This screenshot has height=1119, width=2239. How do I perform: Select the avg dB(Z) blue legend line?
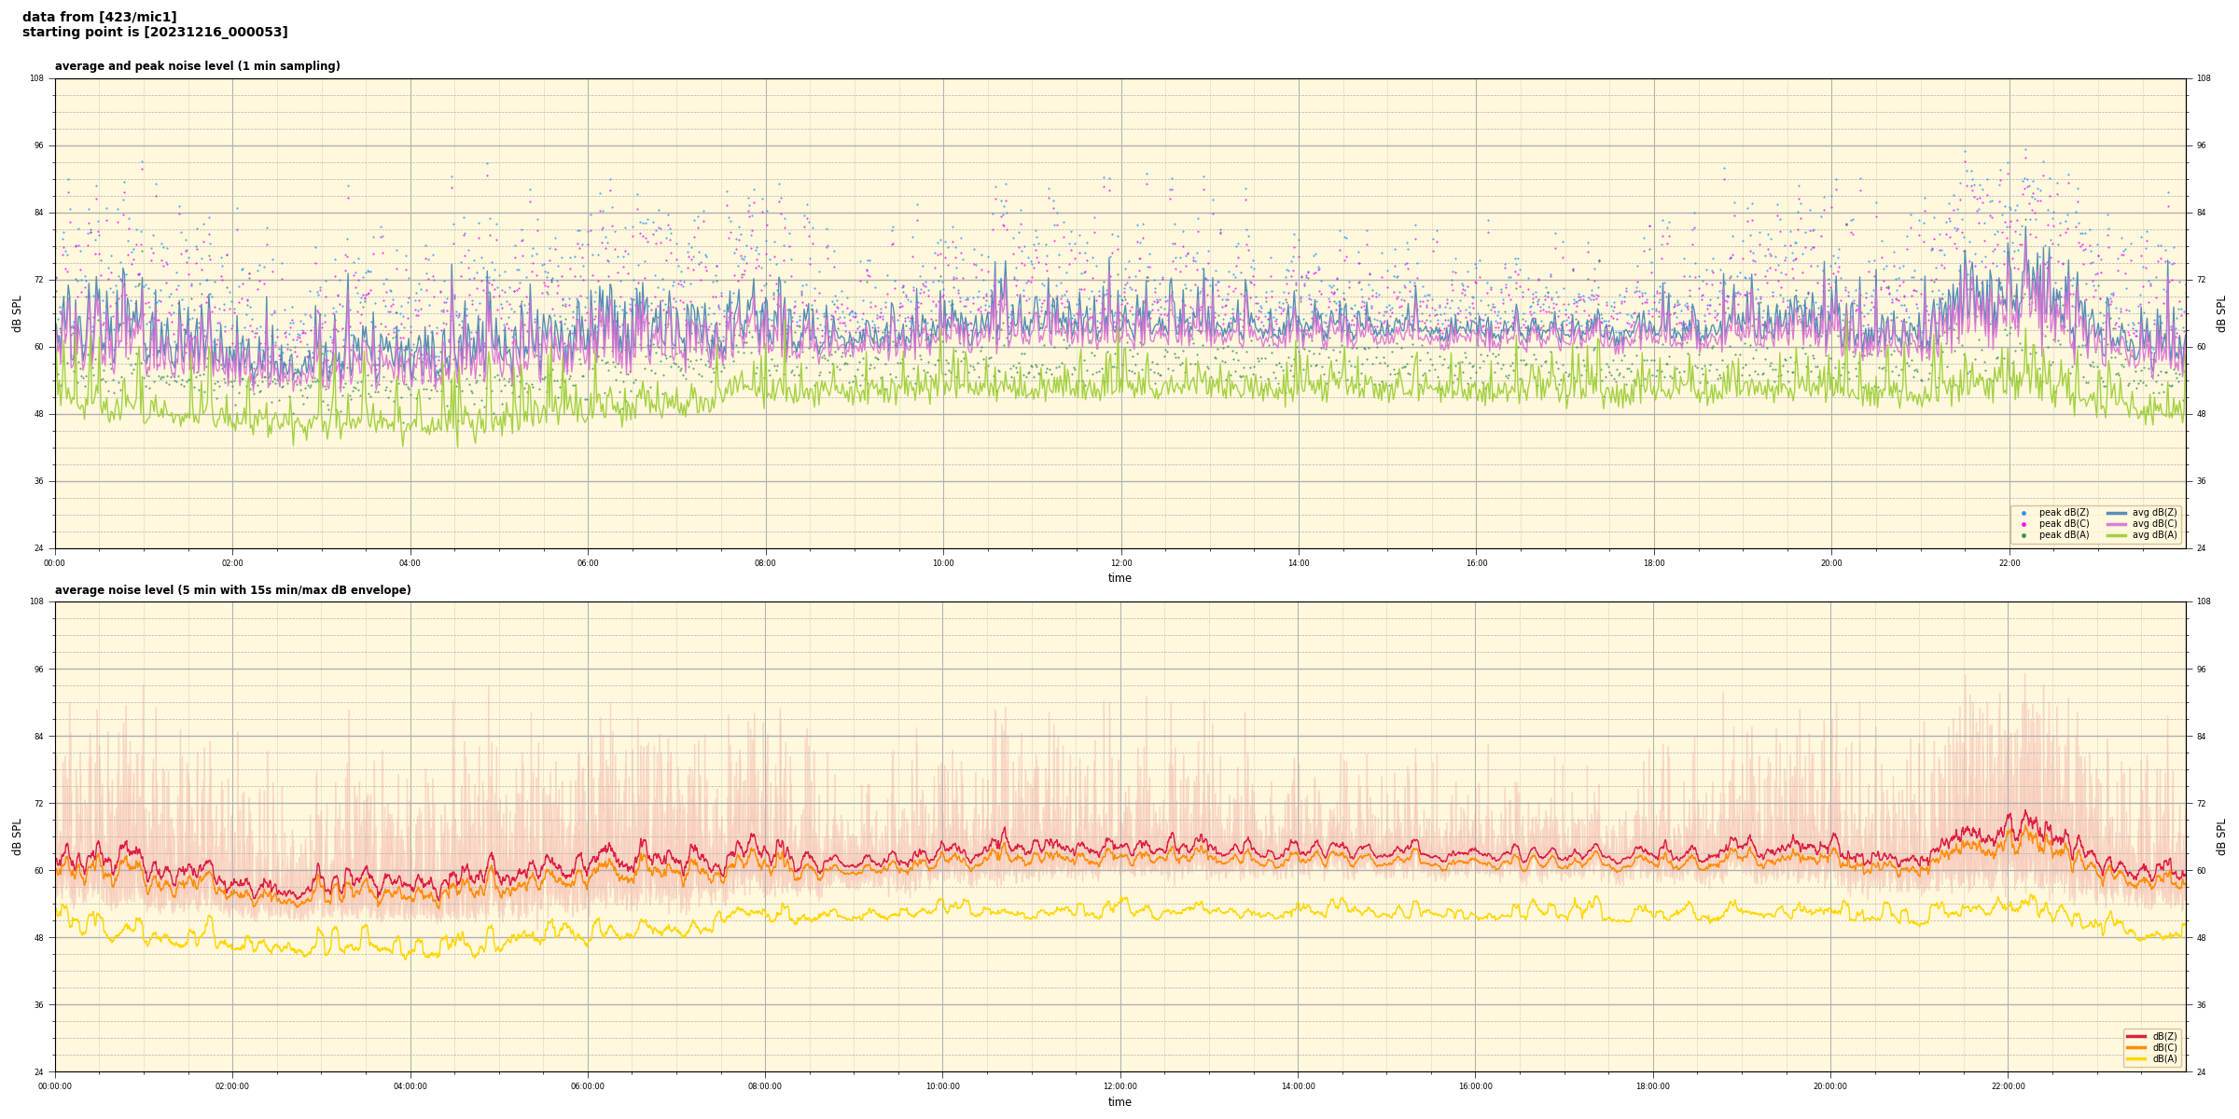(2116, 513)
